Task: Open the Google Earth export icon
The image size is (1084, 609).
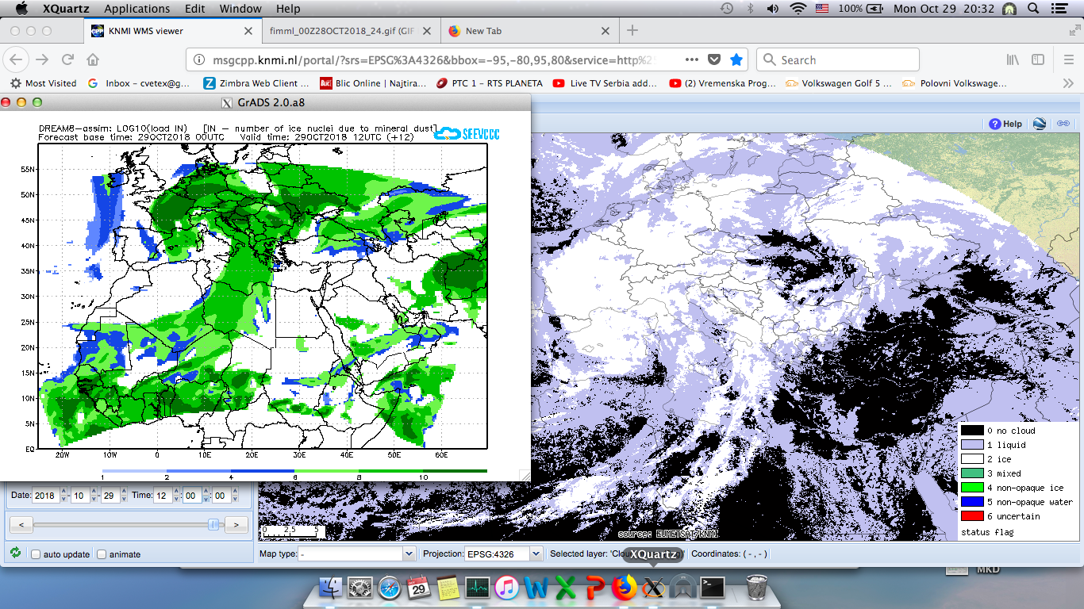Action: 1040,123
